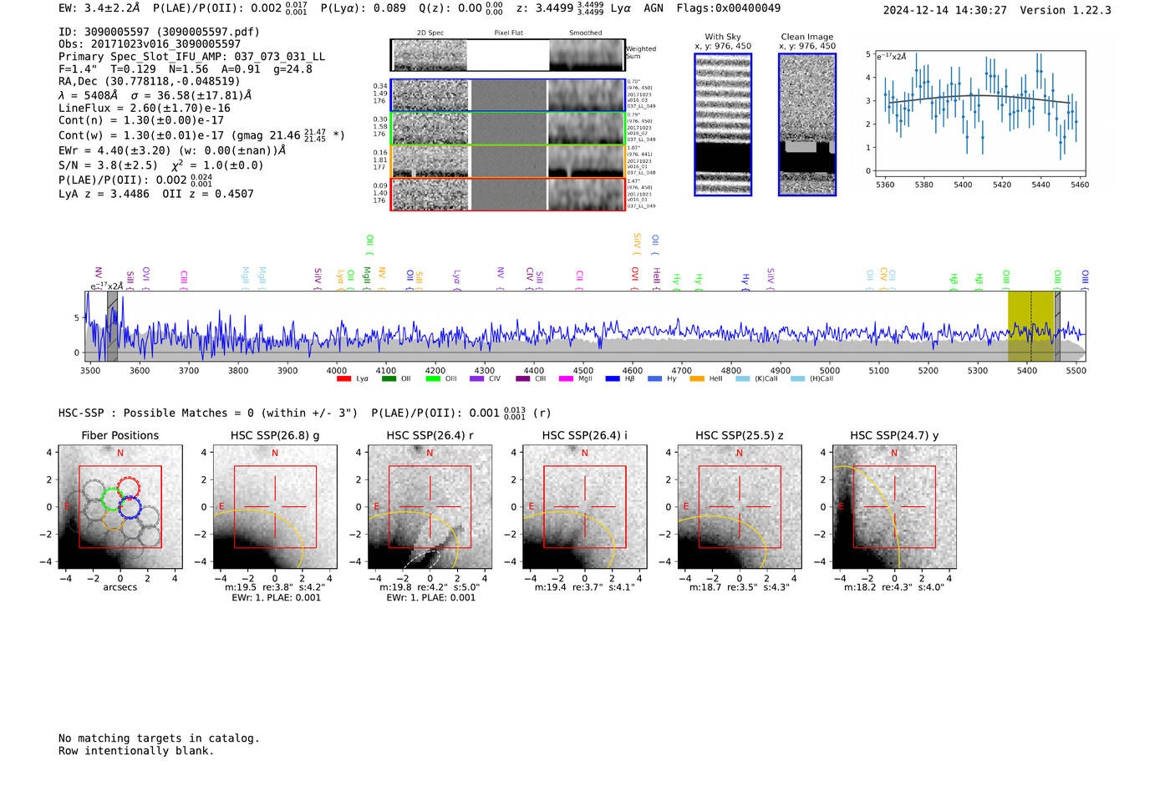
Task: Click the yellow highlighted band in the spectrum
Action: (1030, 326)
